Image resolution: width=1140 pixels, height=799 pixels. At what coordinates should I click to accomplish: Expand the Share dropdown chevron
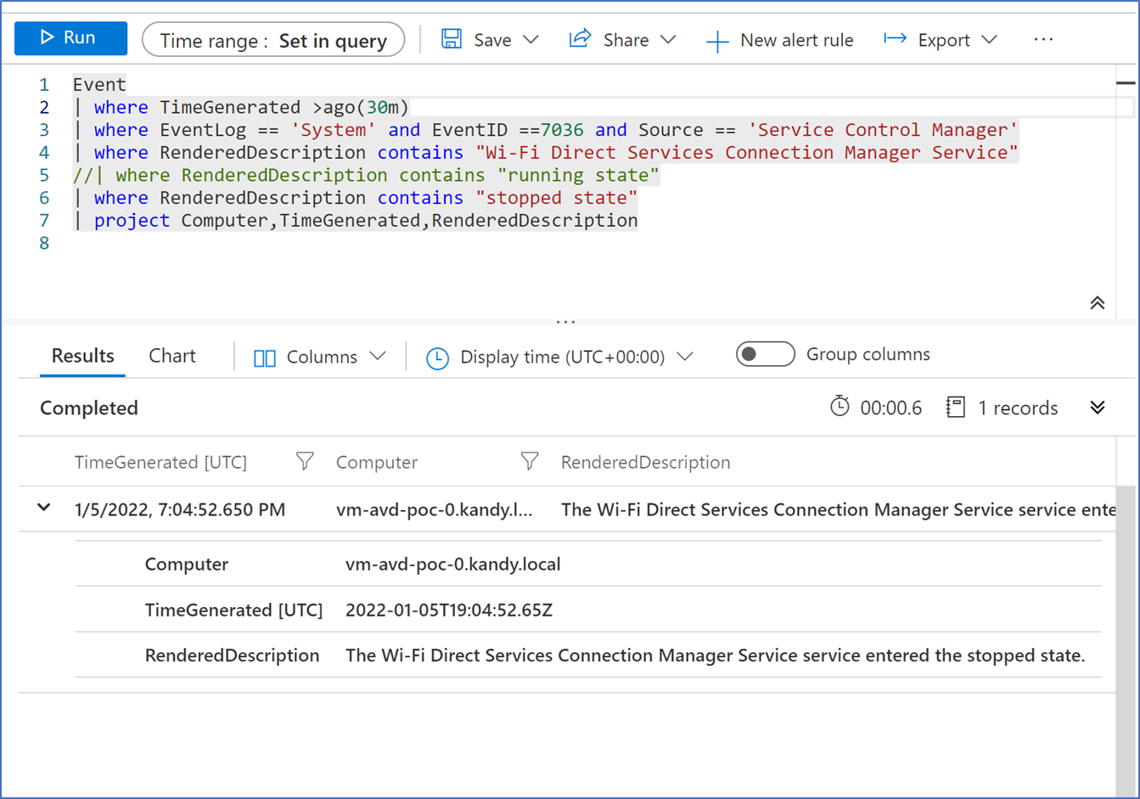[x=668, y=40]
